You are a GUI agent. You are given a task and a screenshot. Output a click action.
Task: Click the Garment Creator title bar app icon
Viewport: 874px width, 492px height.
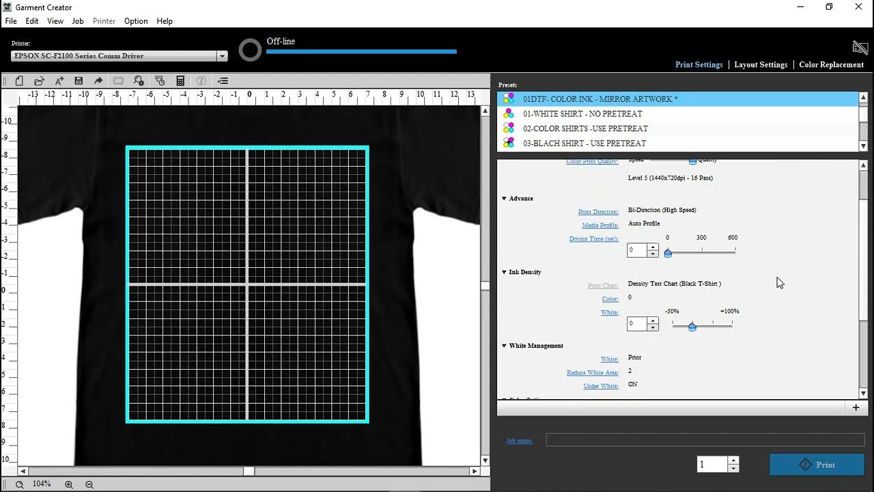click(x=8, y=7)
